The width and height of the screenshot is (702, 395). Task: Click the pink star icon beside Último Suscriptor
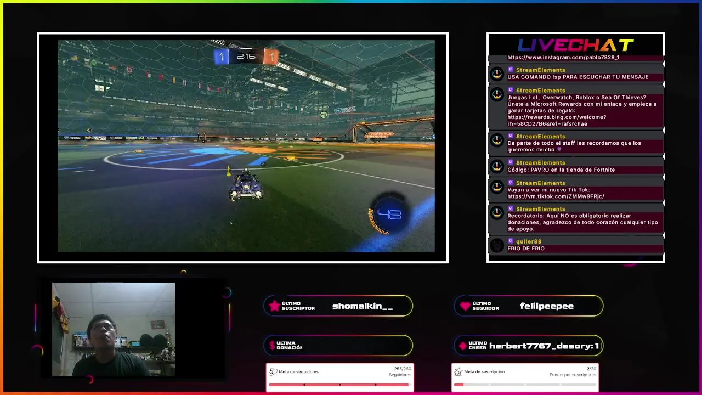[274, 306]
